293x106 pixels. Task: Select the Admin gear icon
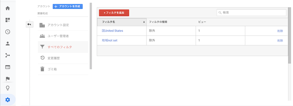click(8, 100)
